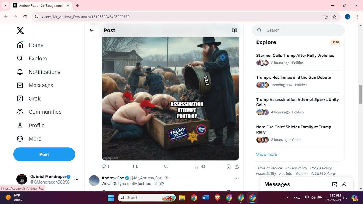
Task: Go back using the Post back arrow
Action: click(91, 30)
